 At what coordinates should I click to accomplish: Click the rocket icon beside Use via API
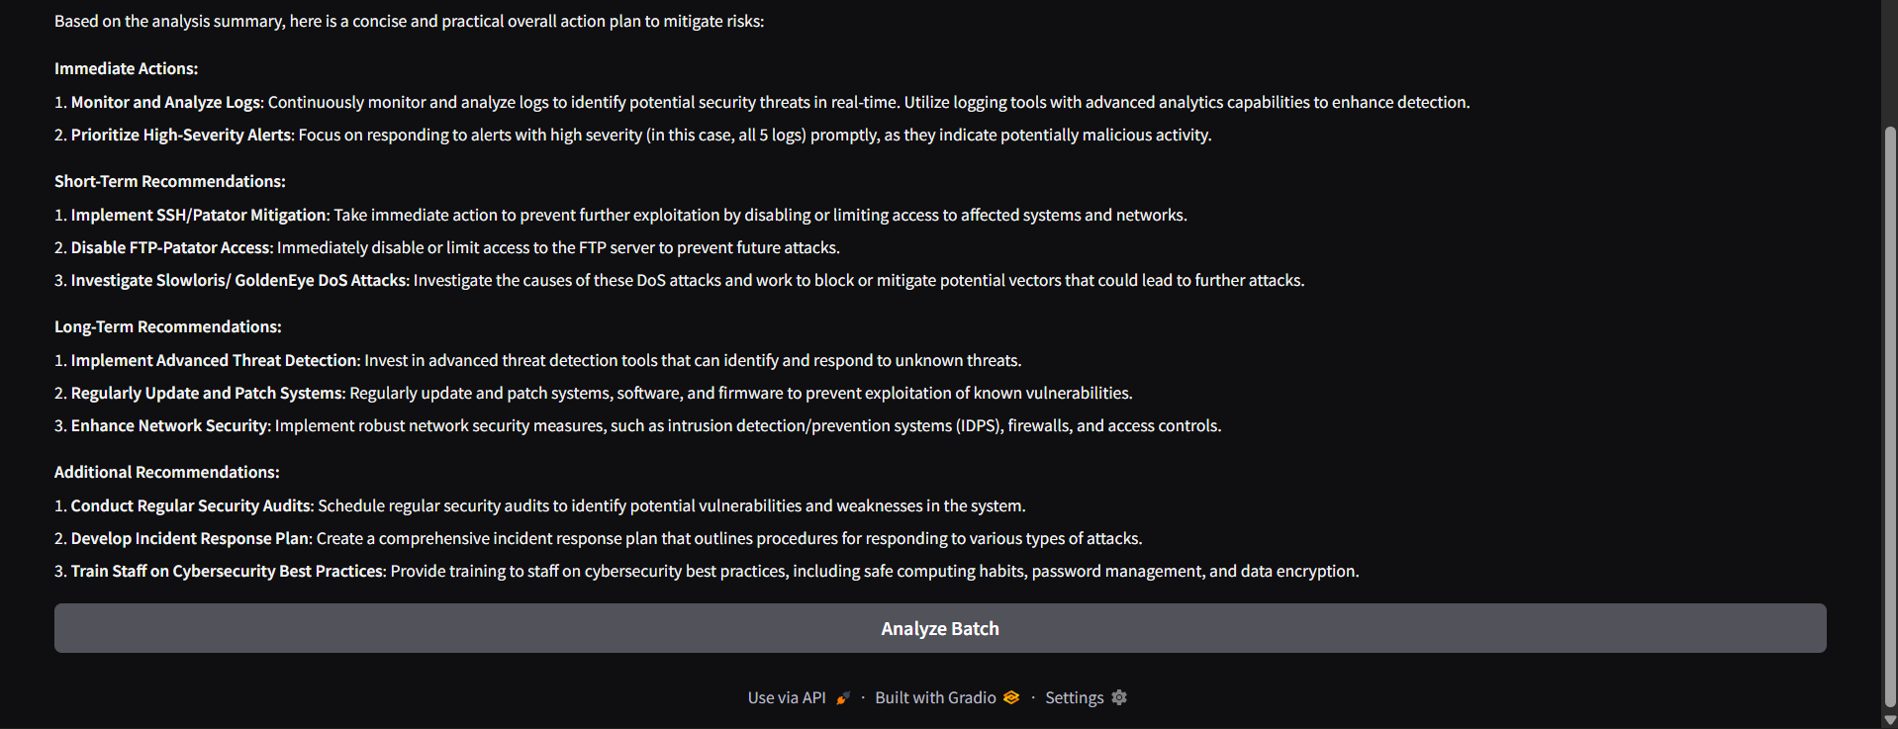[x=842, y=698]
